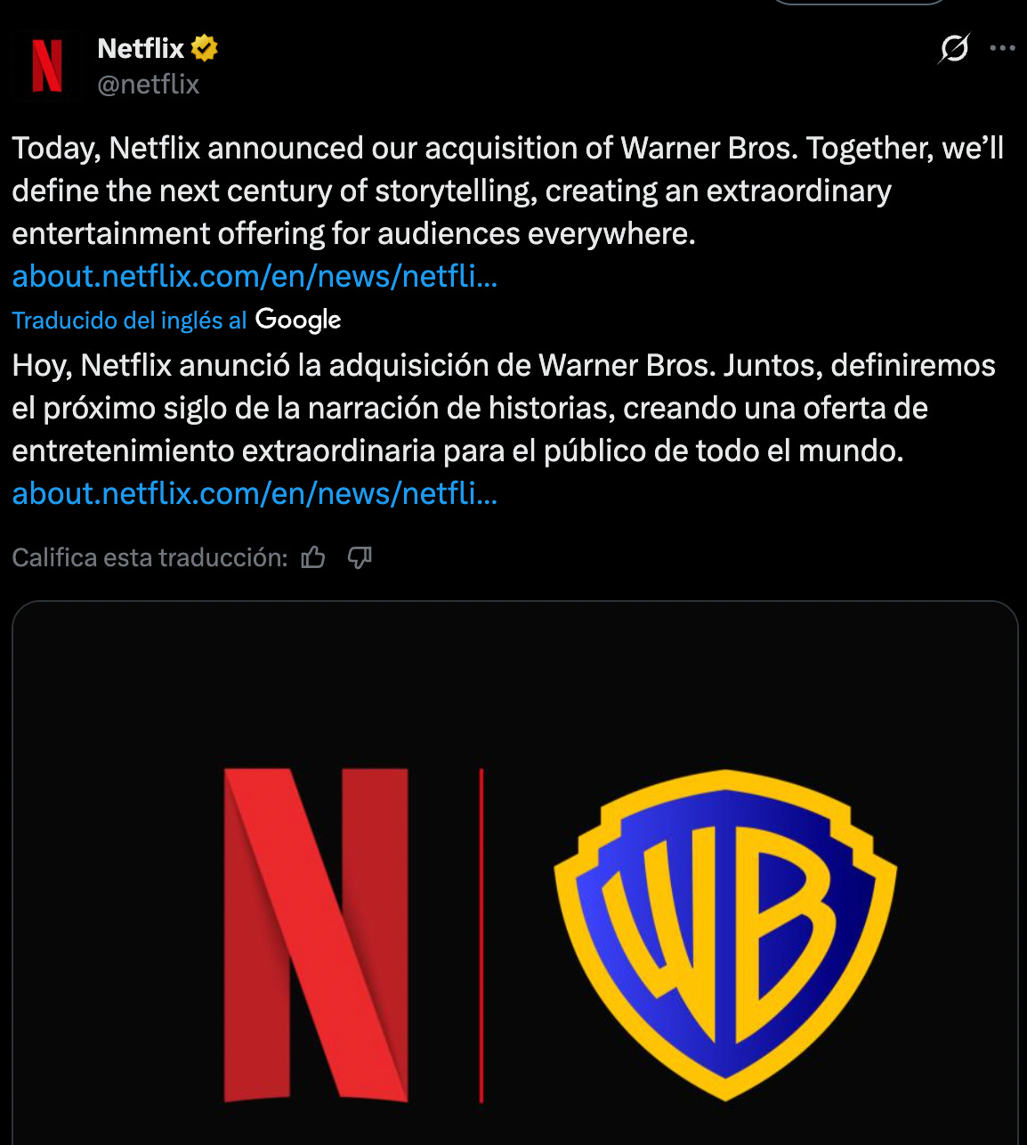This screenshot has width=1027, height=1145.
Task: Open the Netflix profile avatar
Action: click(x=47, y=66)
